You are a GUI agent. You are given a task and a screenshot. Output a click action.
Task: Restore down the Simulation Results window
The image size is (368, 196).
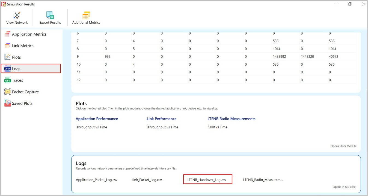point(350,4)
